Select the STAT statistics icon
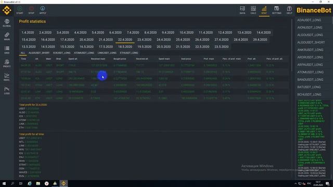The image size is (333, 187). point(264,10)
